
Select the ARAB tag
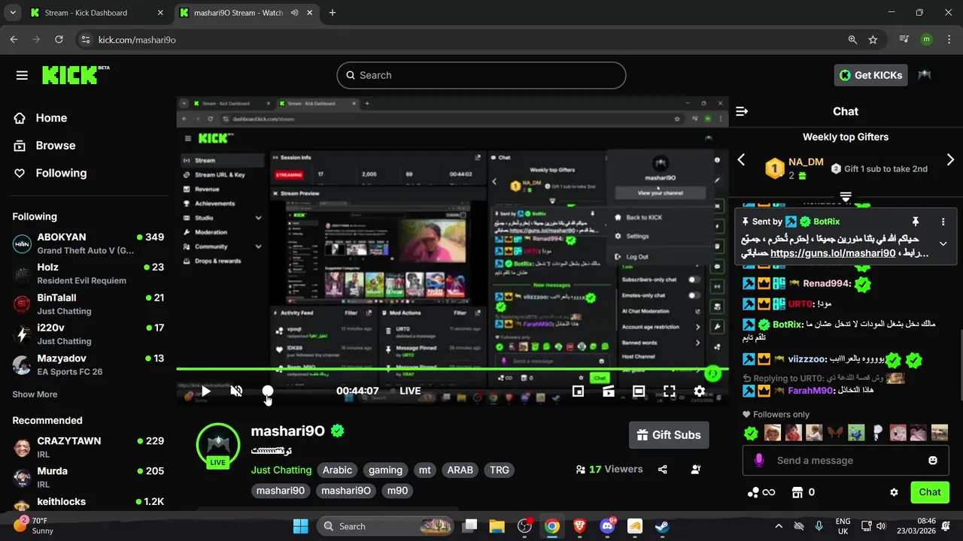pos(460,470)
